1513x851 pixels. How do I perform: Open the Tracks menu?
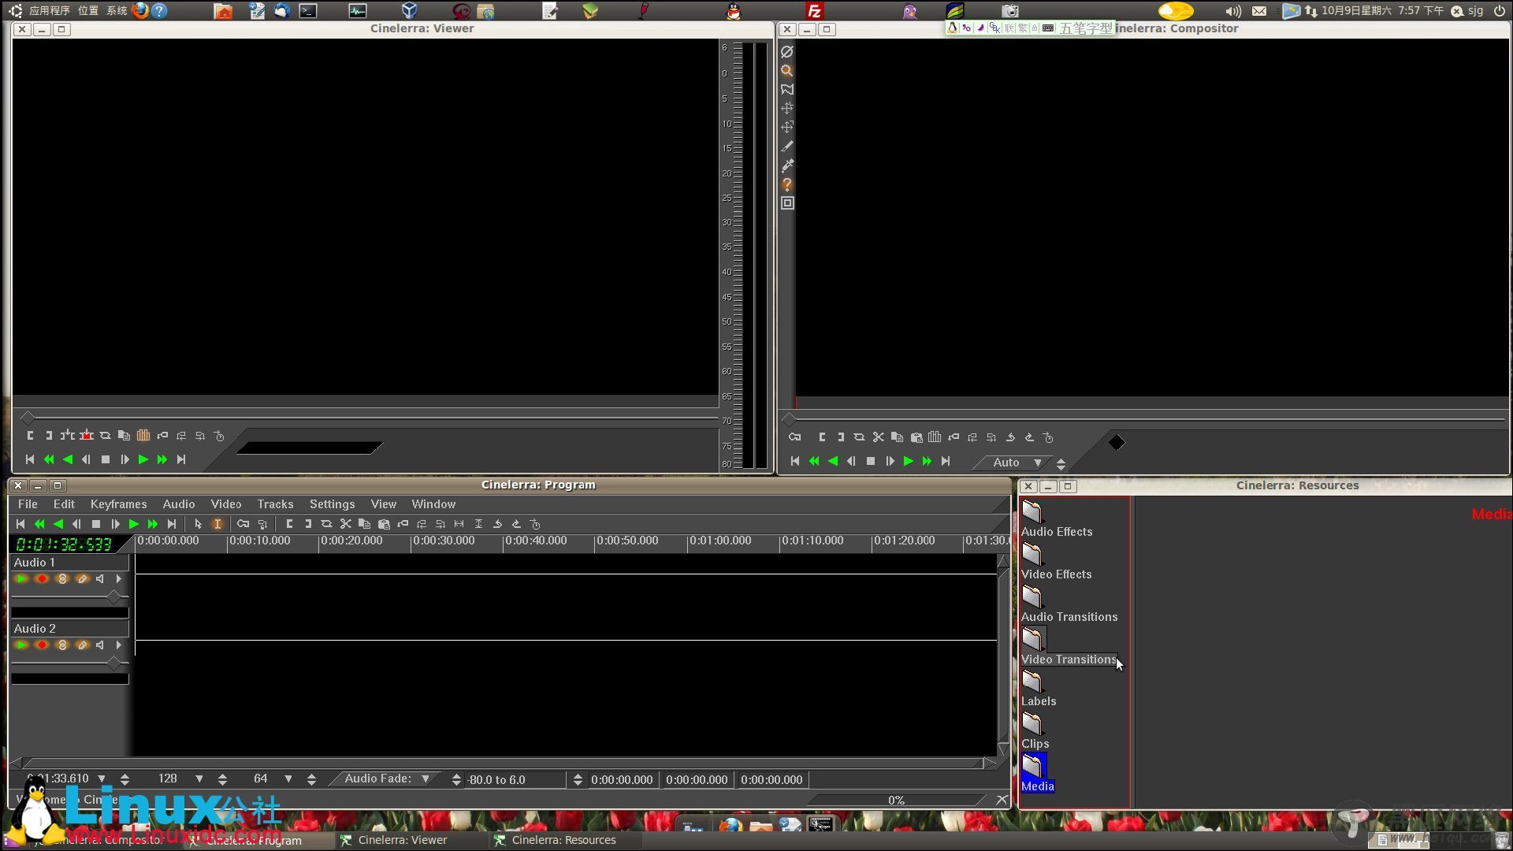[275, 504]
